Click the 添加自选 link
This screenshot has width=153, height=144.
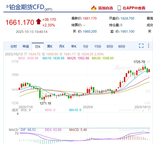[105, 8]
